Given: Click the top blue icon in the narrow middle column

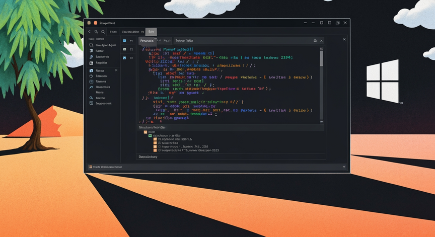Looking at the screenshot, I should 124,41.
